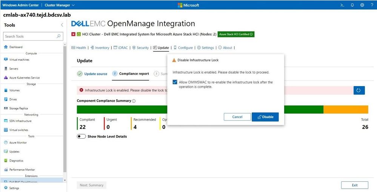
Task: Switch to the Health tab
Action: 78,48
